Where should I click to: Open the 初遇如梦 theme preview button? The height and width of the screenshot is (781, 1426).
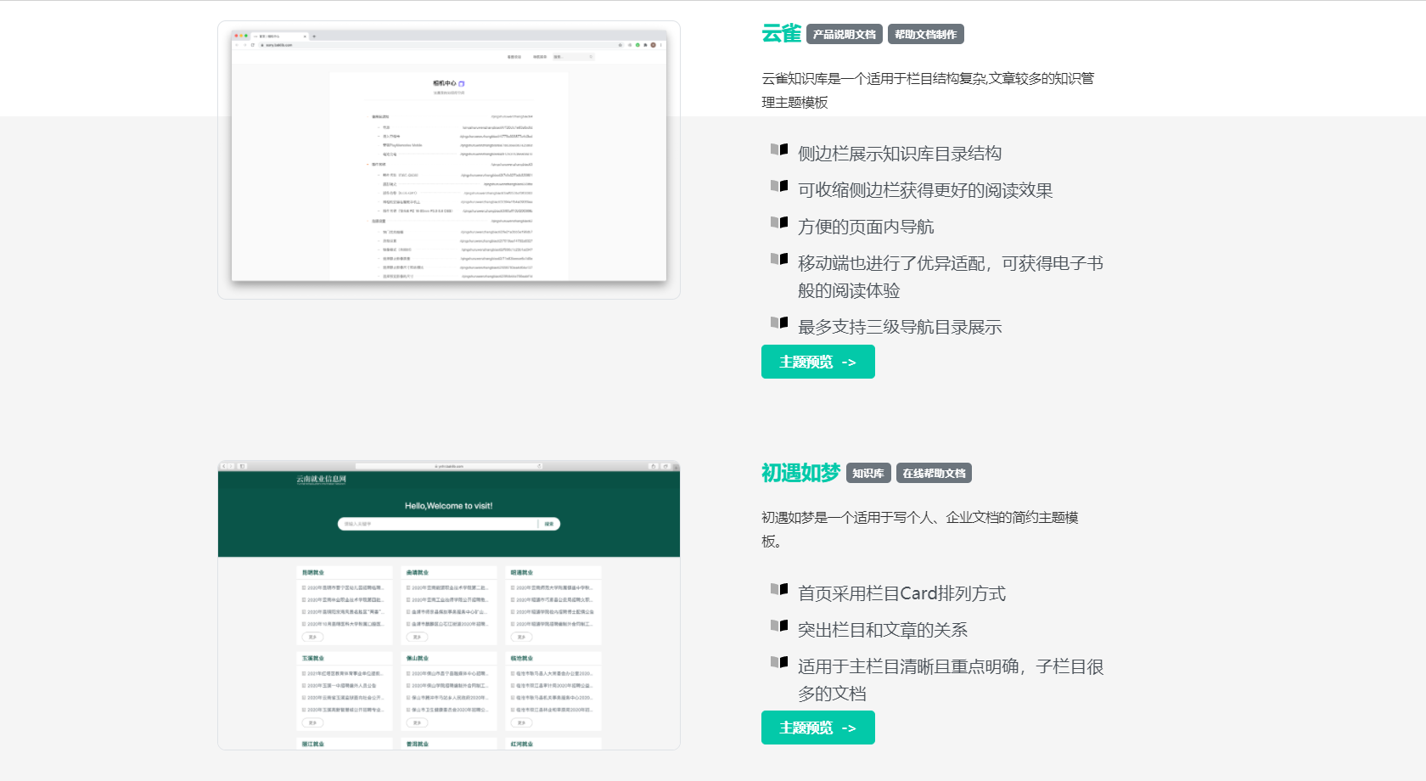click(x=817, y=728)
